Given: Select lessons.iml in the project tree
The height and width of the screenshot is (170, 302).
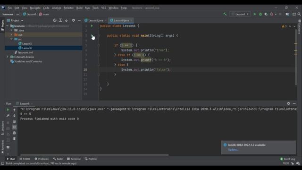Looking at the screenshot, I should coord(25,52).
